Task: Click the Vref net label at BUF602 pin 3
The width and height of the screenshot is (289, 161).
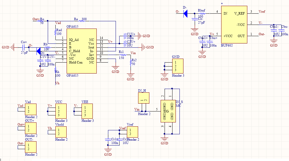Action: (262, 12)
